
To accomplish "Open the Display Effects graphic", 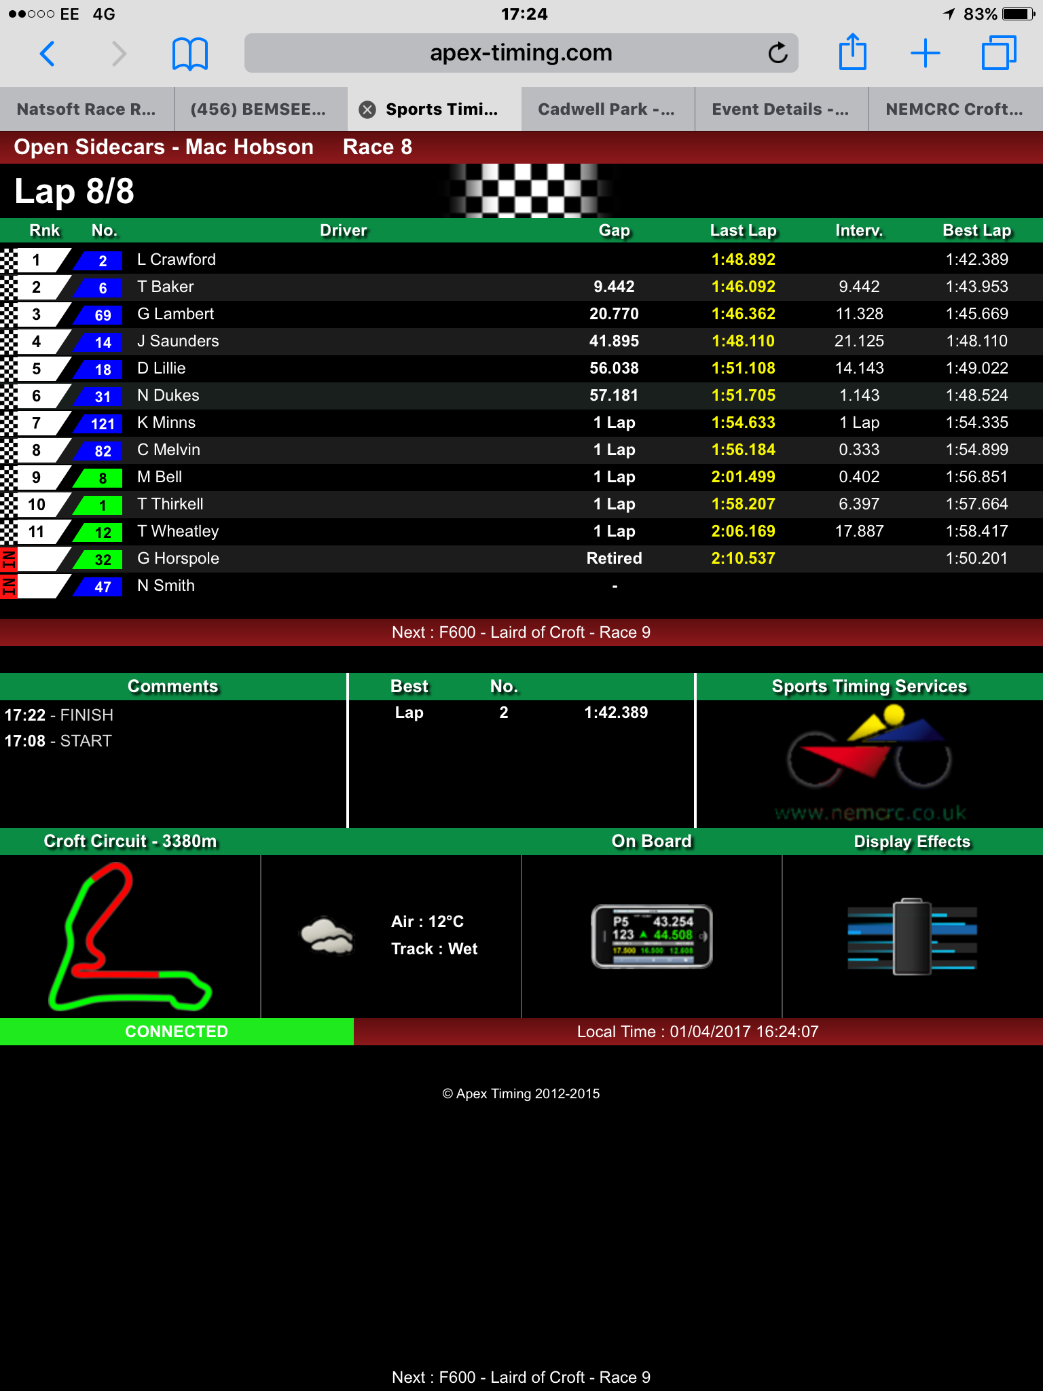I will click(x=912, y=936).
